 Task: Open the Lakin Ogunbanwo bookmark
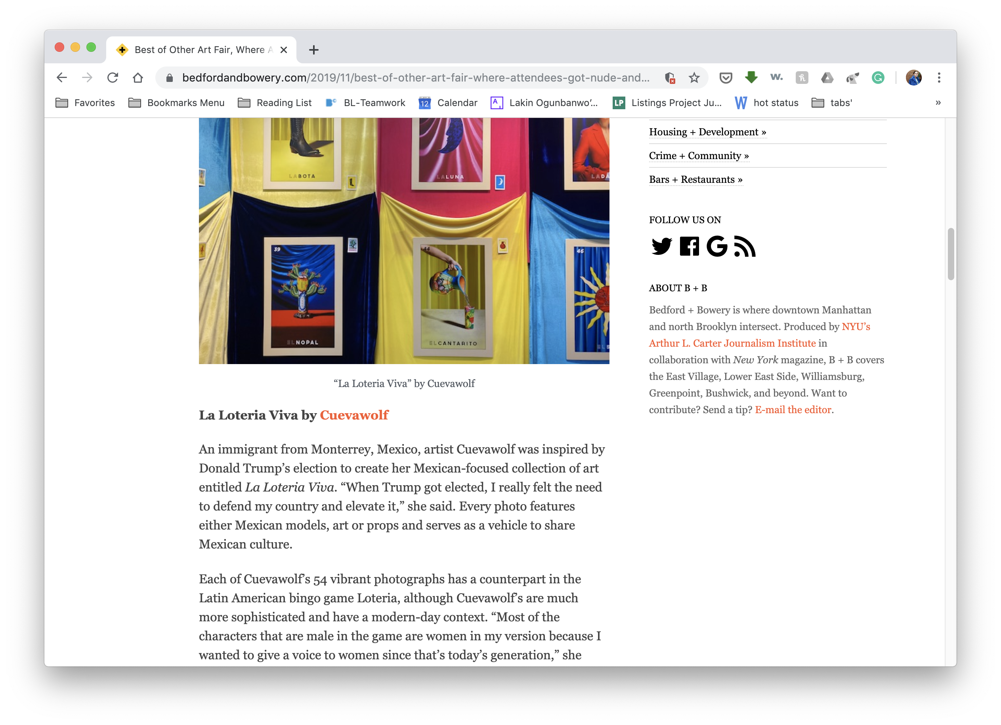click(544, 102)
